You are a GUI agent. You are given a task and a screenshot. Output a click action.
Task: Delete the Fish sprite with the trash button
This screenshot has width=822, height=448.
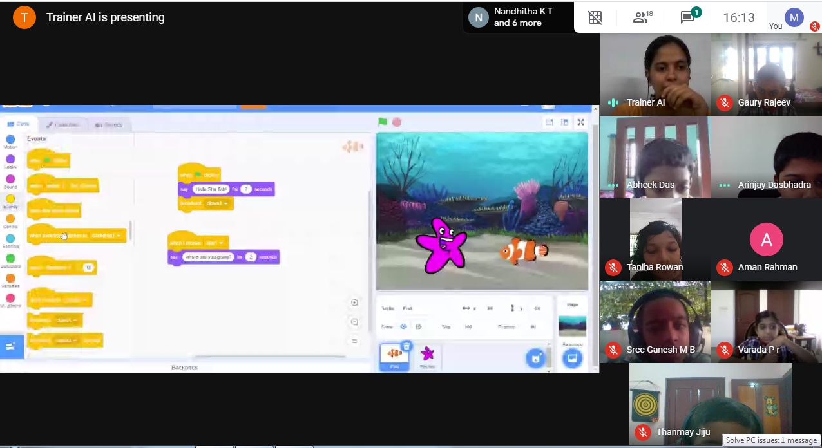click(406, 345)
